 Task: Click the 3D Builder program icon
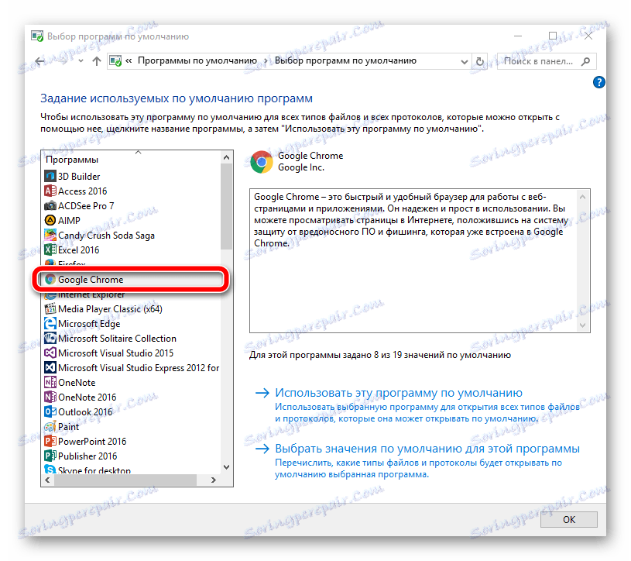[50, 177]
